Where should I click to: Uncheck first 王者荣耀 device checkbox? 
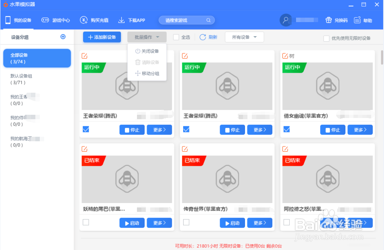point(86,129)
